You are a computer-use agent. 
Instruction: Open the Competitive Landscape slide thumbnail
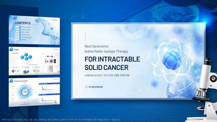click(34, 92)
